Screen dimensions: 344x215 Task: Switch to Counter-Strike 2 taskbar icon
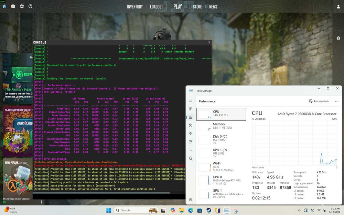coord(218,211)
